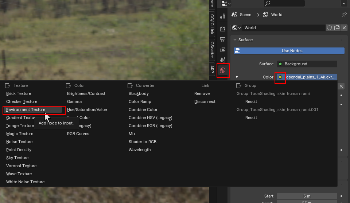Select White Noise Texture
Screen dimensions: 350x203
[25, 182]
